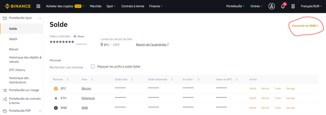Screen dimensions: 326x115
Task: Click the Binance logo
Action: tap(18, 6)
